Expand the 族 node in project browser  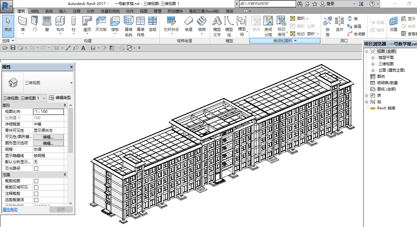pyautogui.click(x=366, y=96)
